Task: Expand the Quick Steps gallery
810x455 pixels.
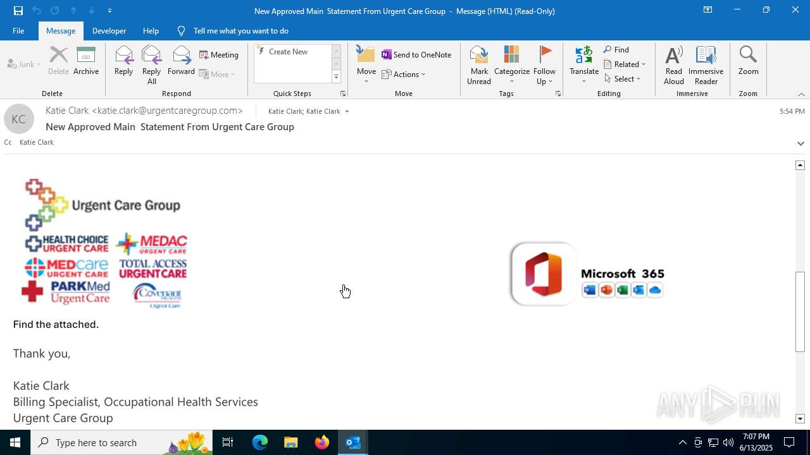Action: (x=337, y=77)
